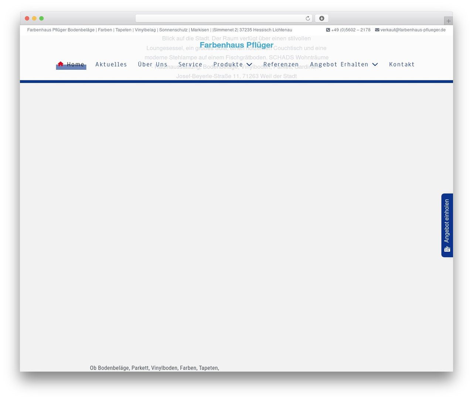
Task: Click the icon on Angebot einholen tab
Action: point(447,249)
